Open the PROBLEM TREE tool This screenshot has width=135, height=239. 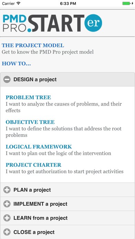(x=28, y=98)
